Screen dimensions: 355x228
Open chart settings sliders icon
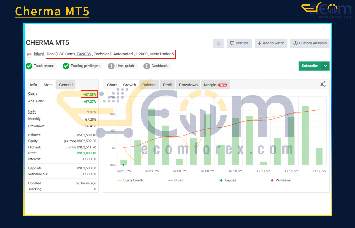coord(323,84)
